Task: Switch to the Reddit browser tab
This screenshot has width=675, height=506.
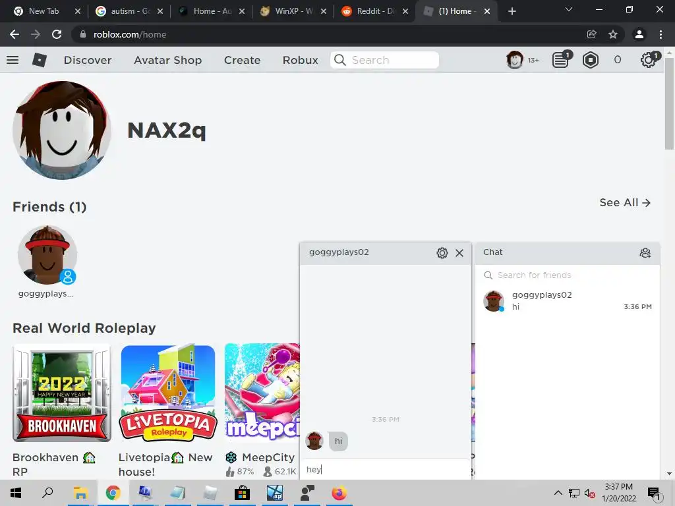Action: (375, 11)
